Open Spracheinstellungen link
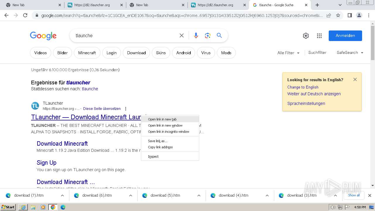 (x=306, y=103)
